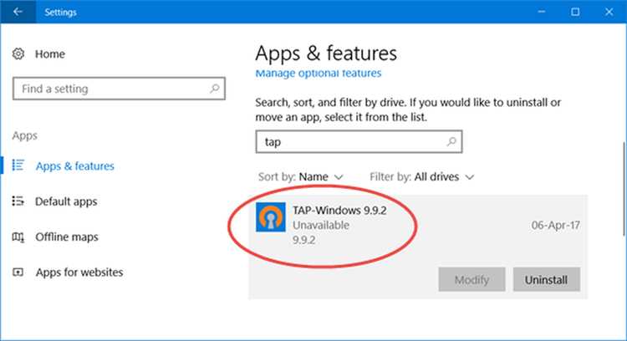627x341 pixels.
Task: Expand Filter by All drives dropdown
Action: 422,176
